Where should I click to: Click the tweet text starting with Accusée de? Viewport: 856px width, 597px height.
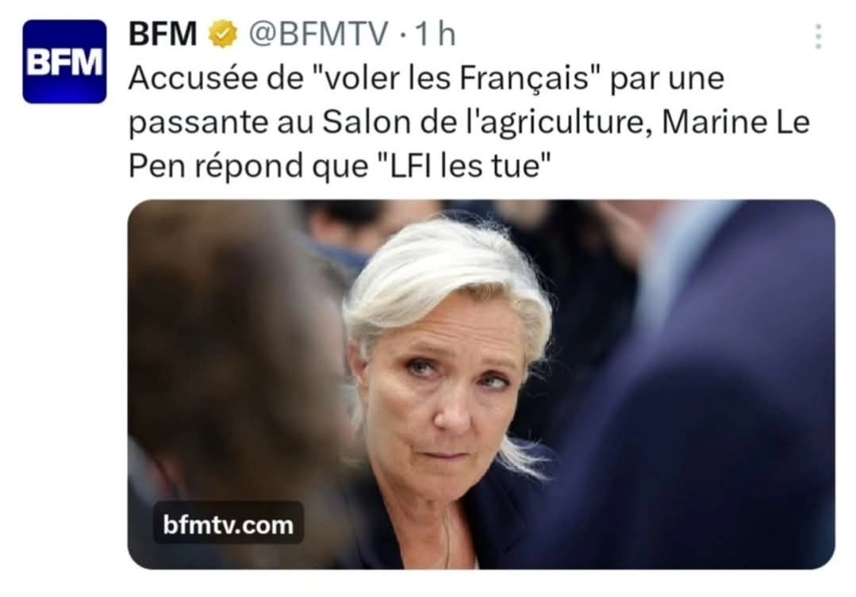click(469, 121)
